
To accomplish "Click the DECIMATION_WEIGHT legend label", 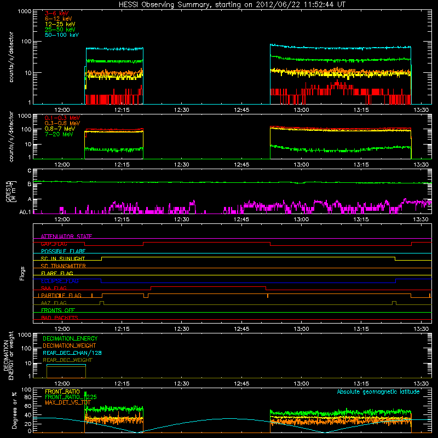I will coord(70,345).
